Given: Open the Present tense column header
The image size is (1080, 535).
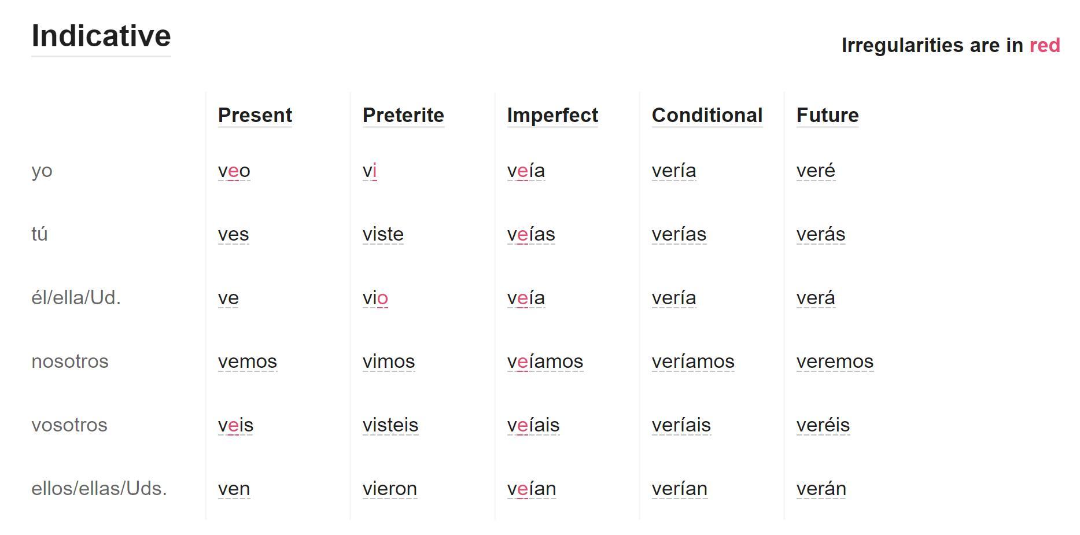Looking at the screenshot, I should pyautogui.click(x=255, y=115).
